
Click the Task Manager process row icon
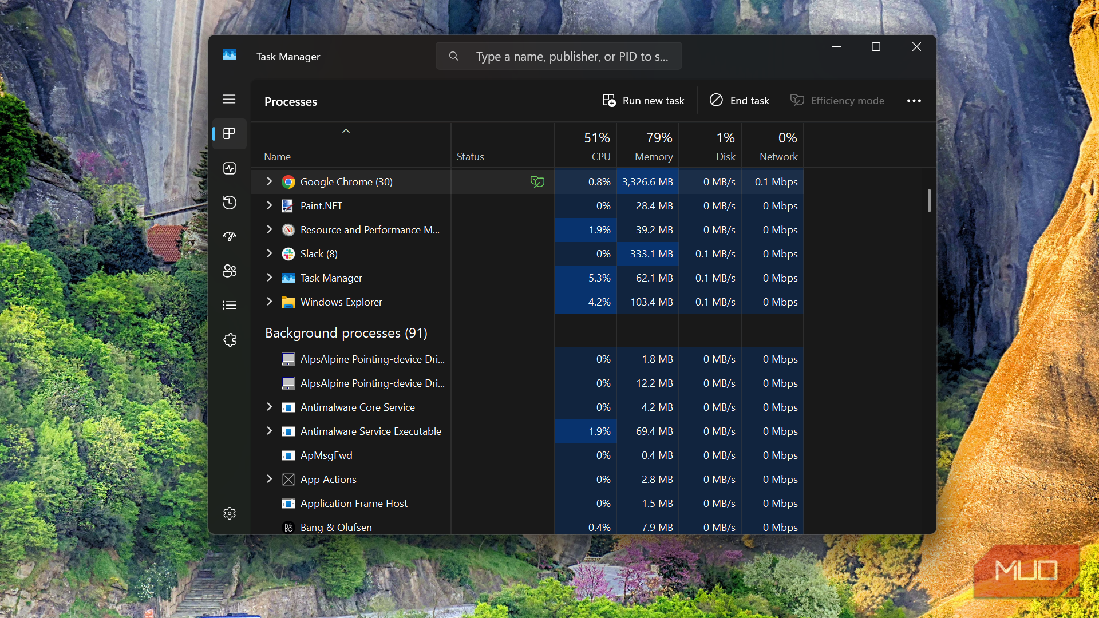click(288, 278)
